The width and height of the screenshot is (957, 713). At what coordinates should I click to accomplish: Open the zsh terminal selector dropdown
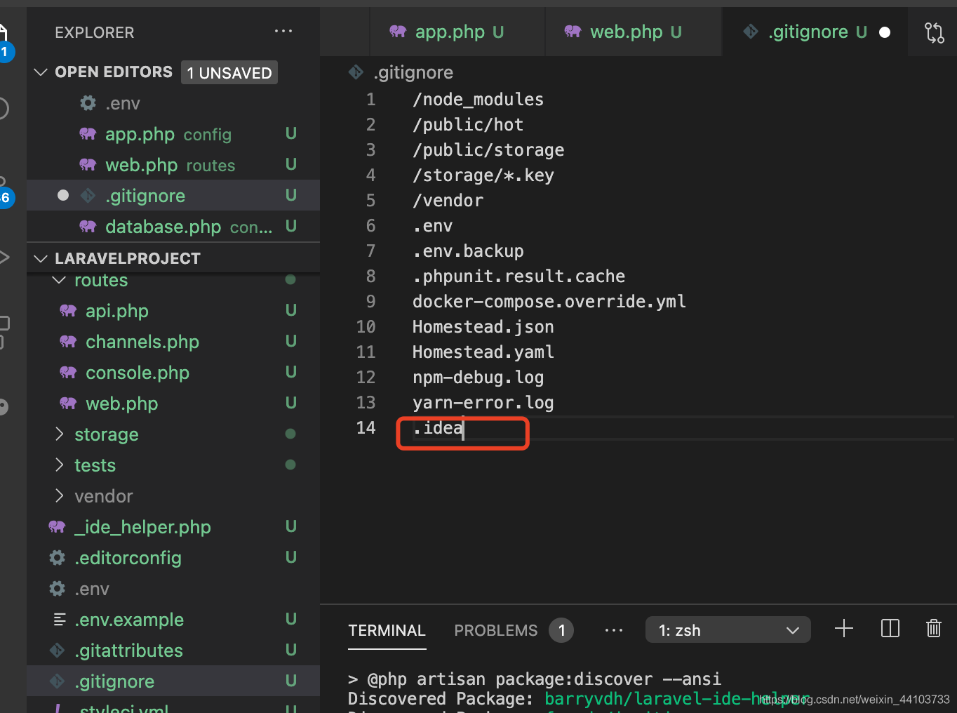click(x=728, y=630)
